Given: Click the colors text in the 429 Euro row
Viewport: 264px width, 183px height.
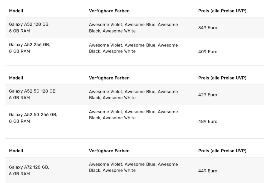Looking at the screenshot, I should (x=133, y=95).
